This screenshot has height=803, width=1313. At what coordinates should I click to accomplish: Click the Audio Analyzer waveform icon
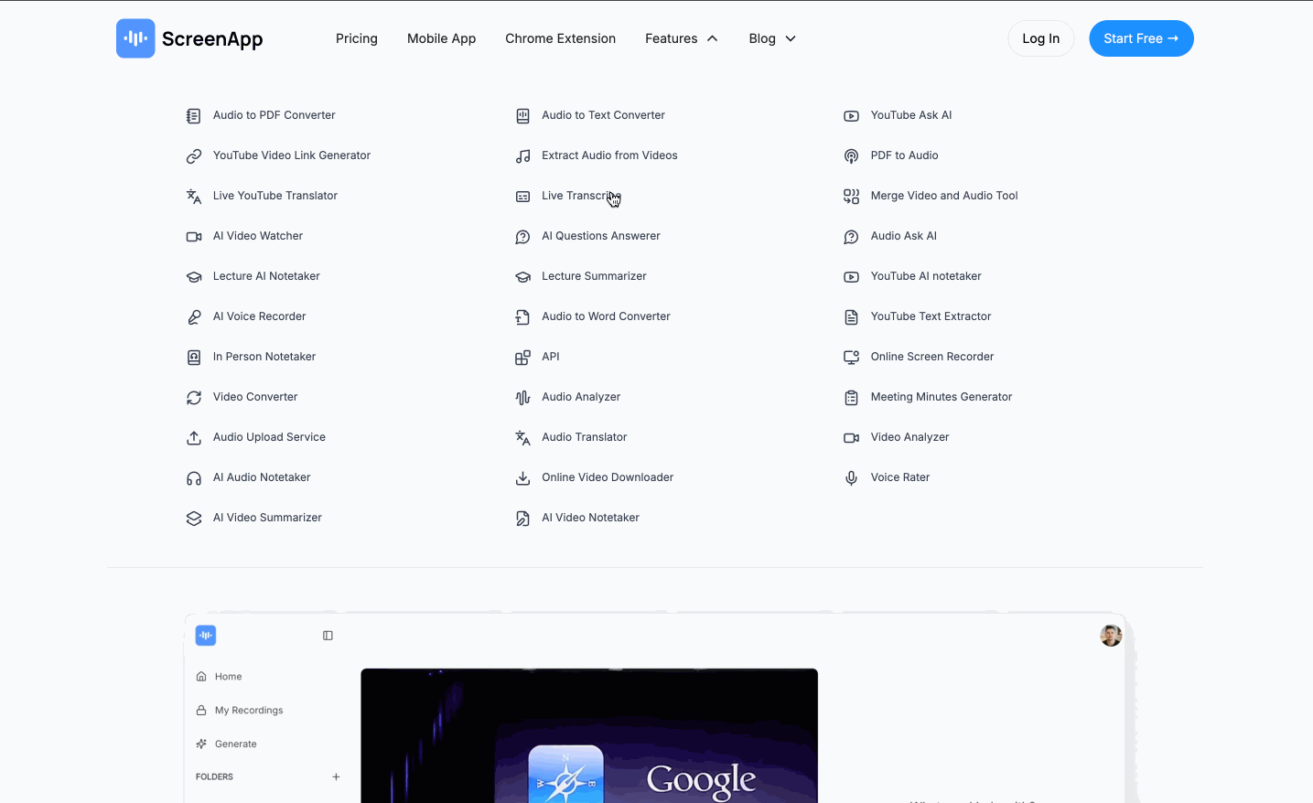tap(522, 397)
